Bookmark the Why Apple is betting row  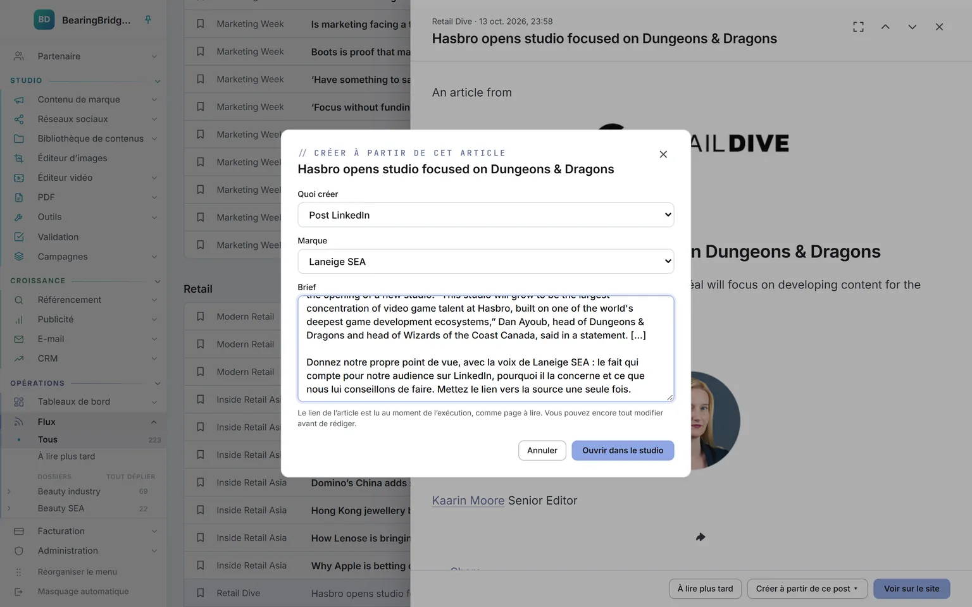pos(201,565)
